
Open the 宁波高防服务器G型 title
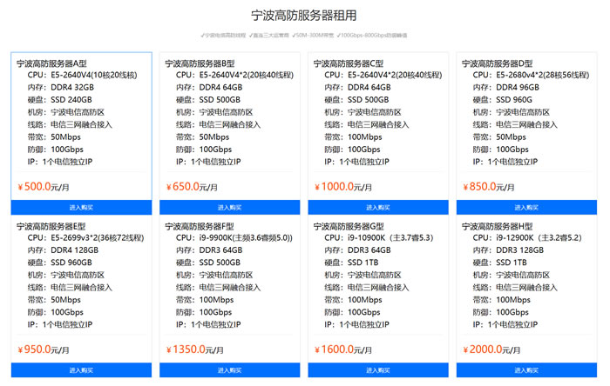tap(349, 226)
